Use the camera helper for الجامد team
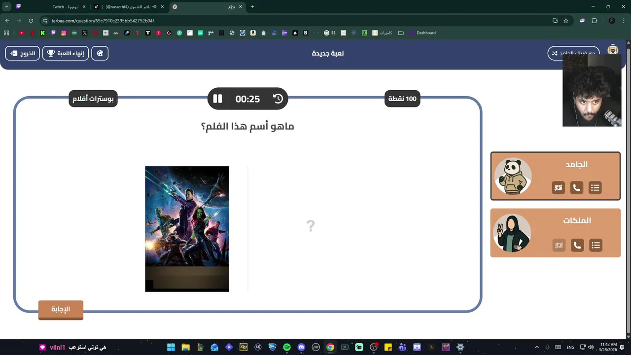The width and height of the screenshot is (631, 355). tap(558, 187)
